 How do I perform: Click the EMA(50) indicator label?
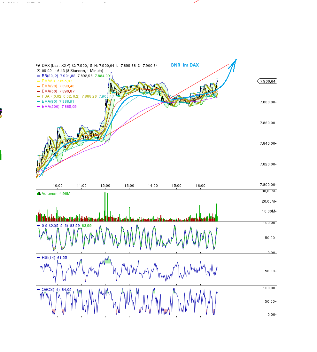pyautogui.click(x=49, y=92)
